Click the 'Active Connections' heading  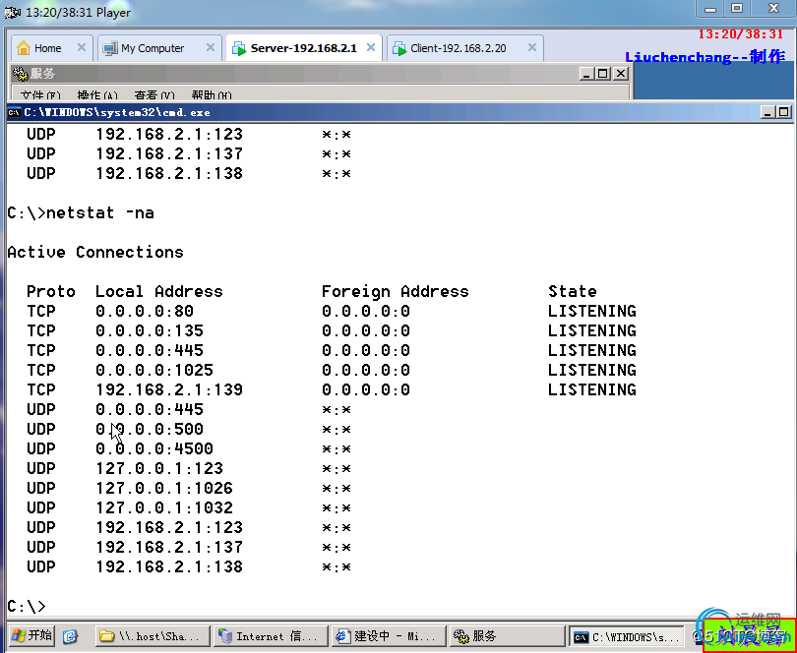(95, 252)
